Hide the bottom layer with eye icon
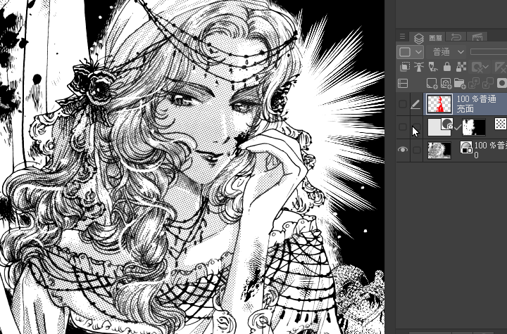This screenshot has height=334, width=507. 403,150
